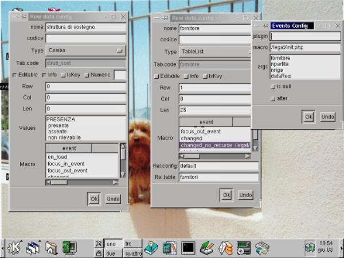
Task: Open the home folder icon
Action: pos(51,248)
